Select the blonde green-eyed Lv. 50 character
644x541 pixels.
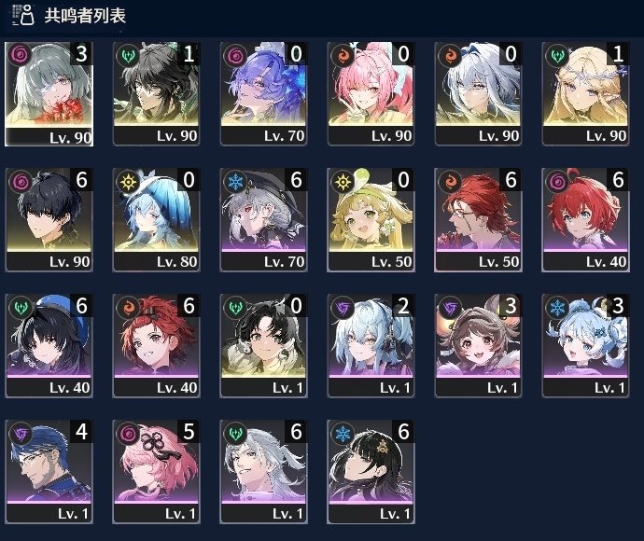click(371, 219)
